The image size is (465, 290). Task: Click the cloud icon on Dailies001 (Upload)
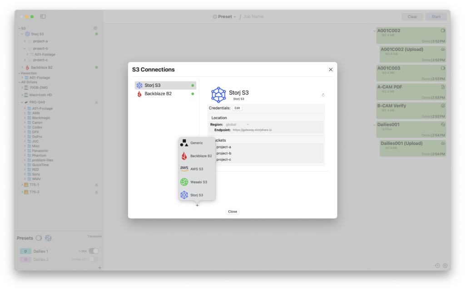pos(443,143)
